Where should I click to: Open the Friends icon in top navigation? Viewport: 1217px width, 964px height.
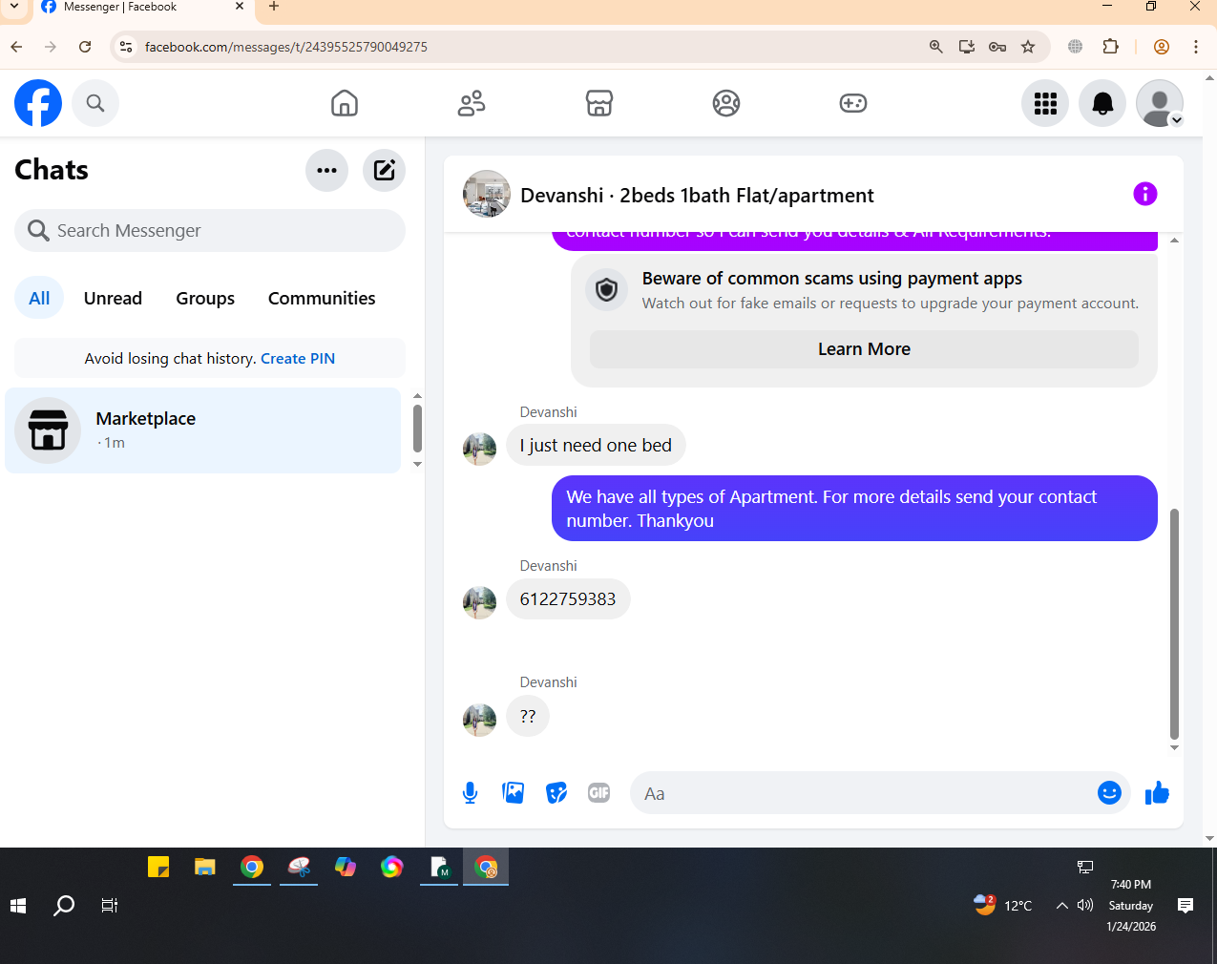[472, 103]
